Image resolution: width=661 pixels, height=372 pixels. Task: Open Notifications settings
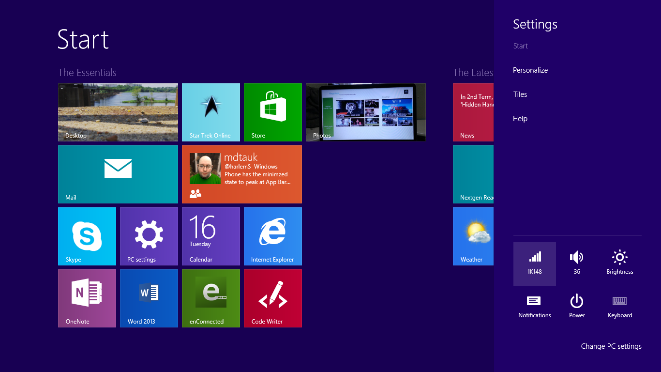(x=535, y=305)
